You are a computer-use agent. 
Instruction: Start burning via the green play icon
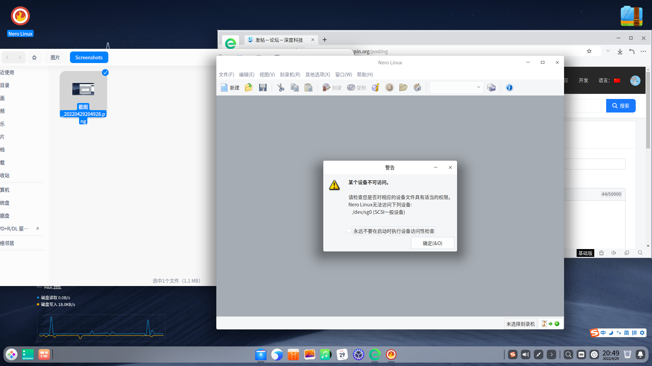(557, 324)
